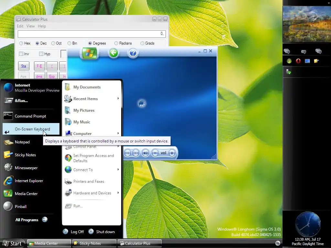Expand Recent Items submenu arrow
This screenshot has height=248, width=331.
point(118,98)
